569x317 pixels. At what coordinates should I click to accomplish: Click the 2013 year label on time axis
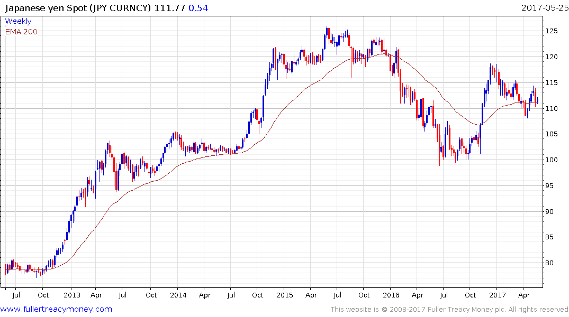[72, 295]
